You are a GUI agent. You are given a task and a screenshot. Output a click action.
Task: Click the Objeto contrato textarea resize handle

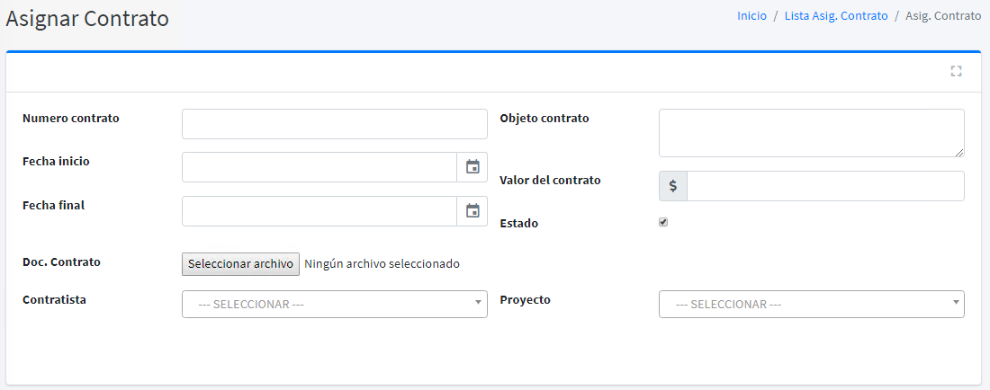click(959, 153)
